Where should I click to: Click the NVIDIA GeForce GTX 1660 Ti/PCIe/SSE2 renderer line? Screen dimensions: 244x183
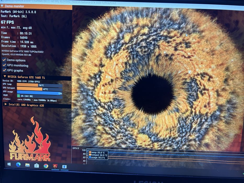22,51
